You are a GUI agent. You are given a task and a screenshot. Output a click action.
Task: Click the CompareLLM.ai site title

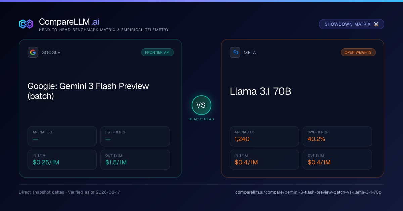pos(69,22)
